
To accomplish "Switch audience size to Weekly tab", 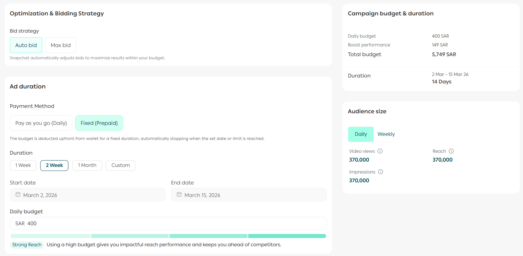I will click(386, 134).
